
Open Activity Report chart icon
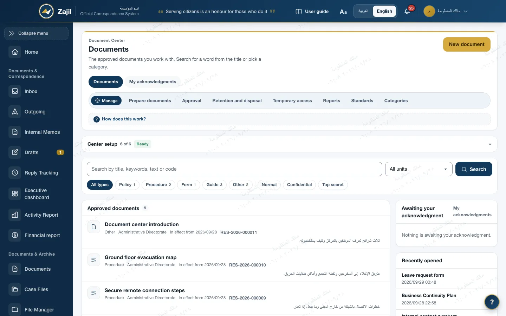pyautogui.click(x=15, y=215)
